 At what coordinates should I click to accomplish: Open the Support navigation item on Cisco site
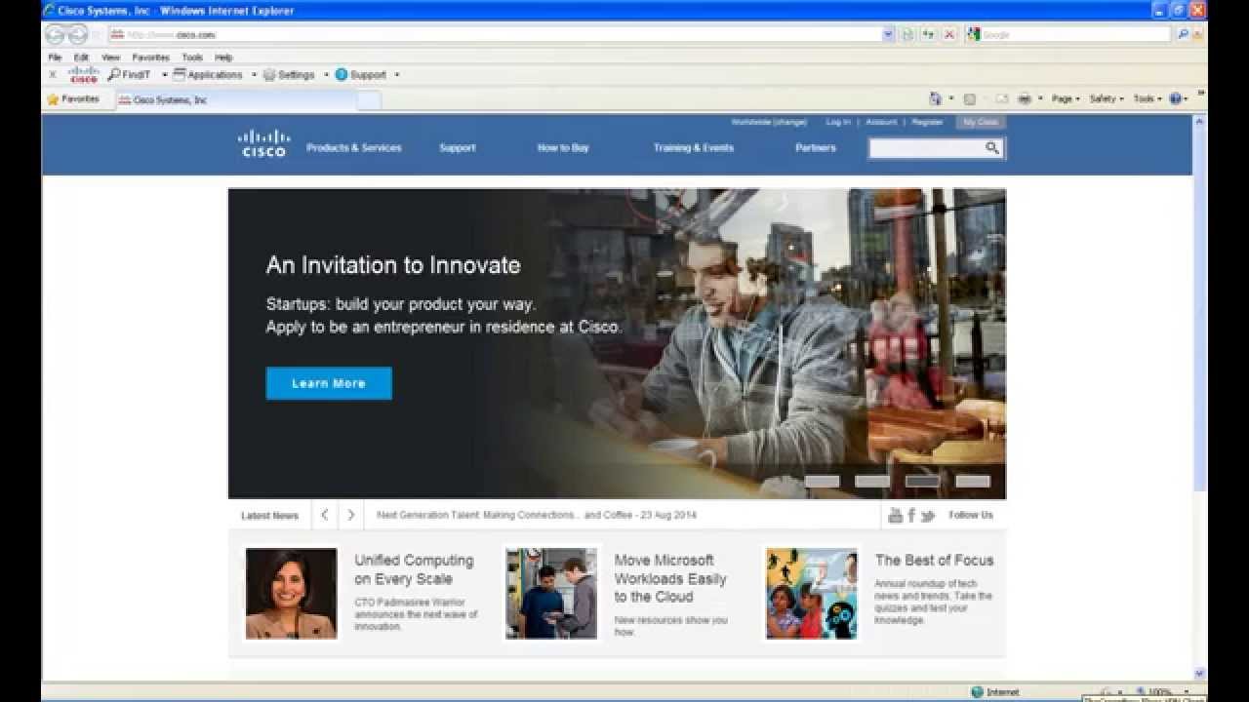tap(457, 148)
